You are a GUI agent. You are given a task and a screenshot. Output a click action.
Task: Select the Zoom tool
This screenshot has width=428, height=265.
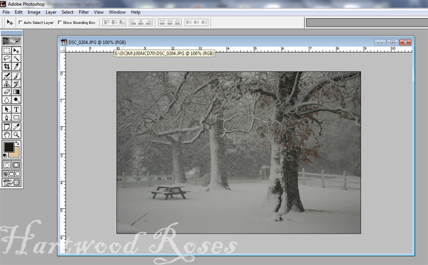click(x=16, y=135)
